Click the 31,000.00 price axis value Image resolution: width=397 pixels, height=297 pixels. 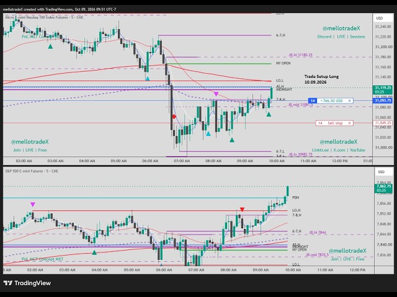click(383, 147)
